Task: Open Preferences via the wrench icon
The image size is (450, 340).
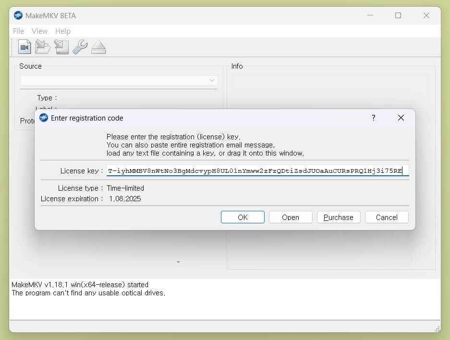Action: [80, 47]
